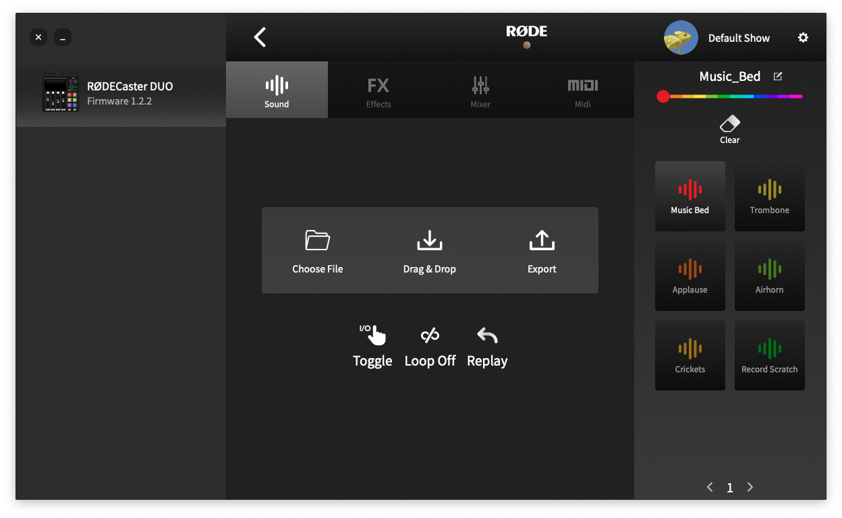The height and width of the screenshot is (518, 842).
Task: Click the Music_Bed title text
Action: [730, 76]
